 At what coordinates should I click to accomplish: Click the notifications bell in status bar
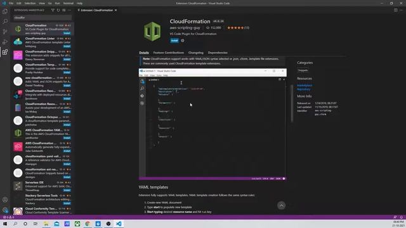(402, 217)
